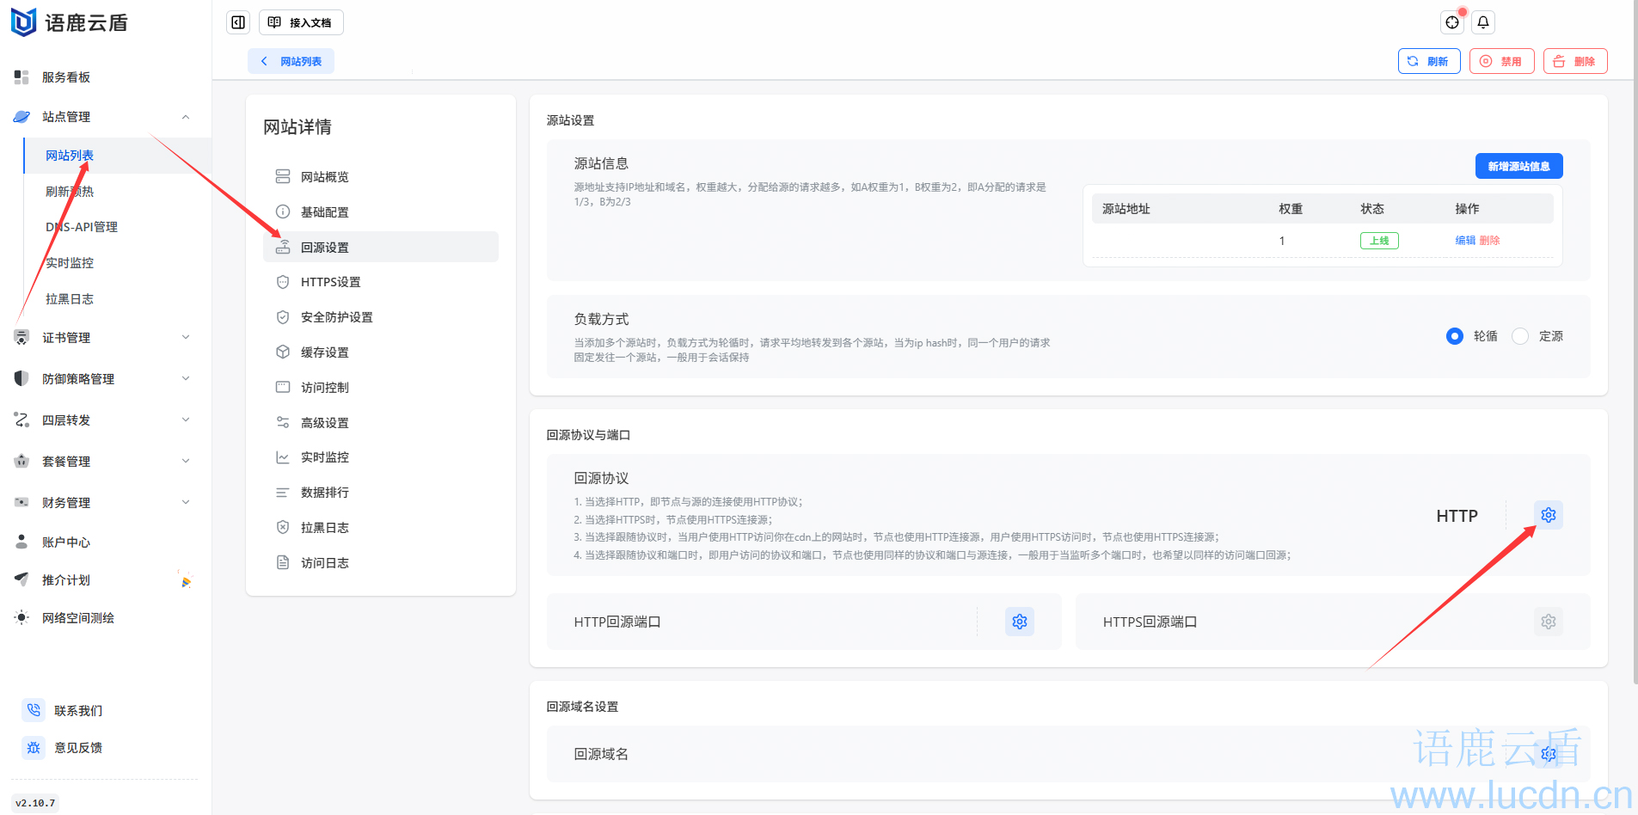This screenshot has height=815, width=1638.
Task: Click the HTTP回源端口 gear icon
Action: coord(1019,622)
